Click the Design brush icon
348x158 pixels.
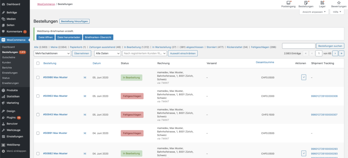coord(3,111)
